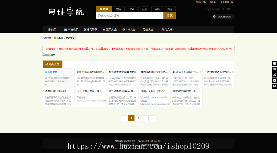This screenshot has width=277, height=153.
Task: Click the scroll-to-bottom icon in right sidebar
Action: click(274, 86)
